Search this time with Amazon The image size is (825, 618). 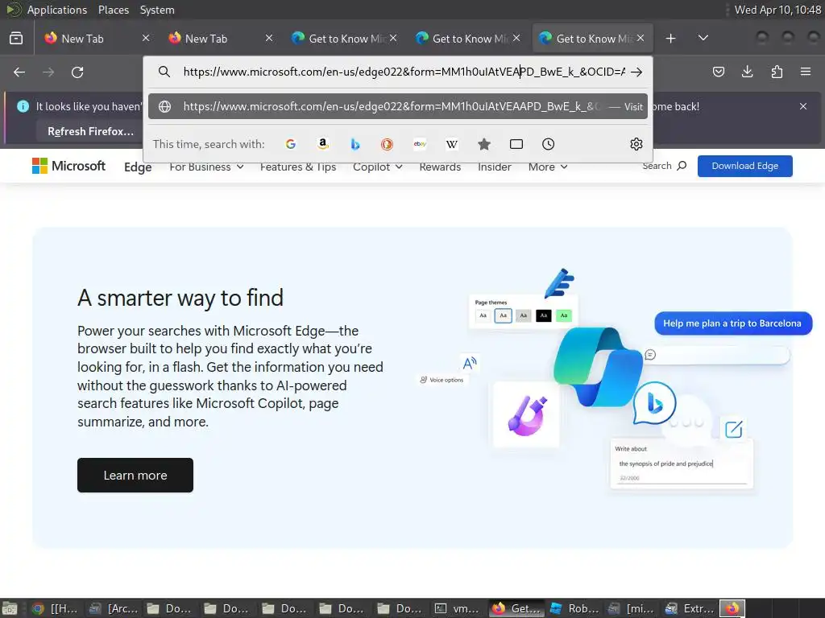coord(323,144)
